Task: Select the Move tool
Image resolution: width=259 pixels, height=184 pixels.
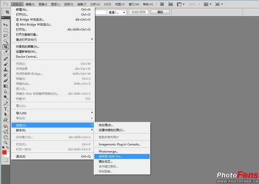Action: pyautogui.click(x=6, y=25)
